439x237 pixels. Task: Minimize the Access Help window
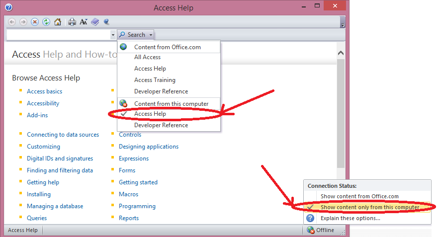(x=304, y=6)
